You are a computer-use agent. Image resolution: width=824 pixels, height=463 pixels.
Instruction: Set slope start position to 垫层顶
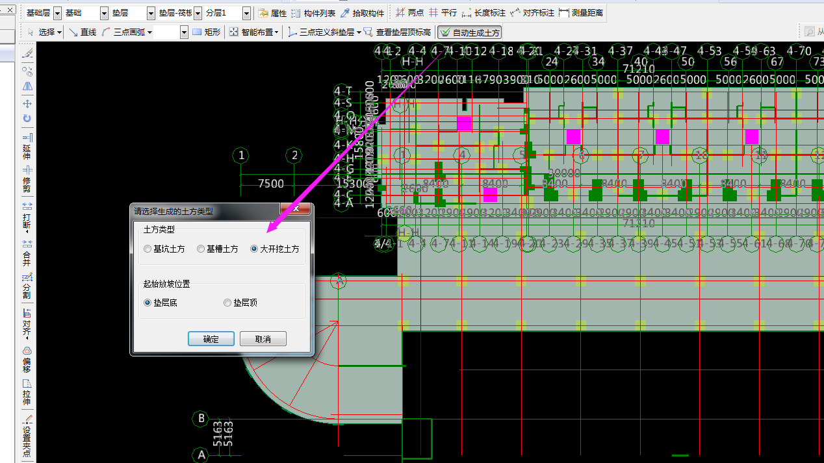coord(240,303)
